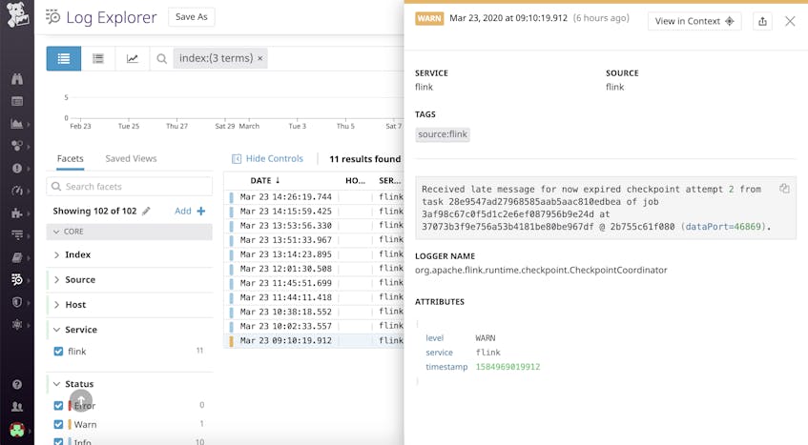Open the list-lines icon in sidebar
Viewport: 808px width, 445px height.
click(x=17, y=235)
